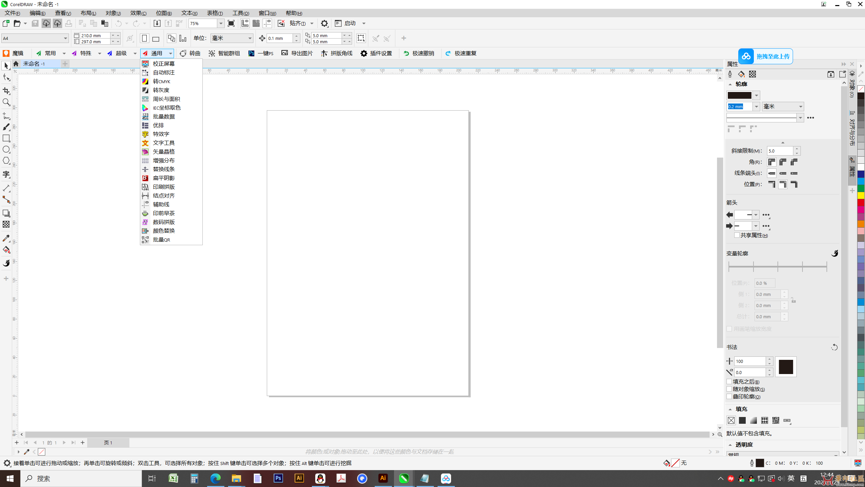This screenshot has height=487, width=865.
Task: Open the line style dropdown
Action: pos(800,118)
